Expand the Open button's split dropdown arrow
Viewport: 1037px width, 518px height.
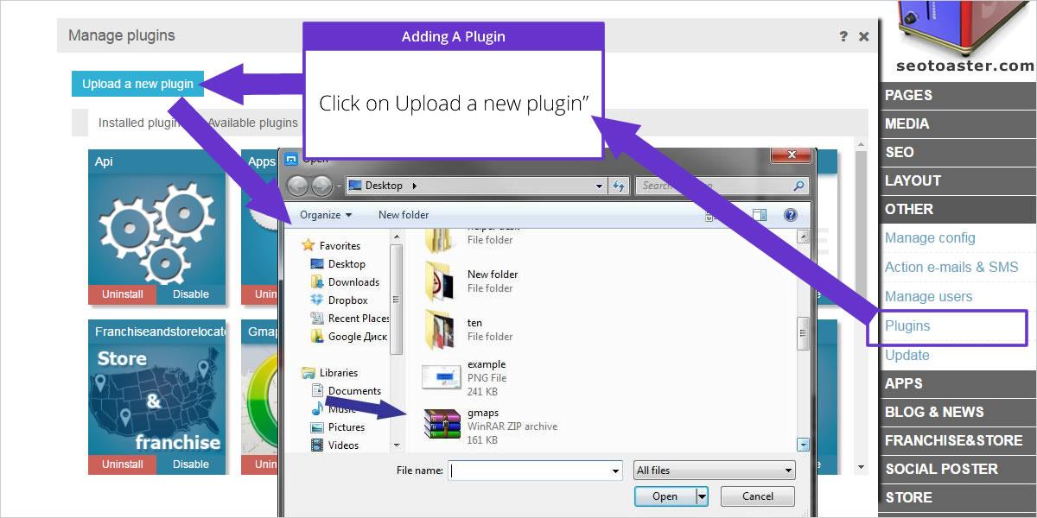point(703,496)
